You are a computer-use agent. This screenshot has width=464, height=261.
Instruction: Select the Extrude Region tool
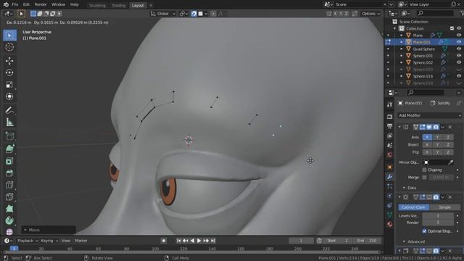9,149
